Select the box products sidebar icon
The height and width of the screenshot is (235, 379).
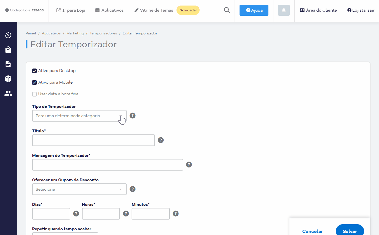(x=8, y=79)
